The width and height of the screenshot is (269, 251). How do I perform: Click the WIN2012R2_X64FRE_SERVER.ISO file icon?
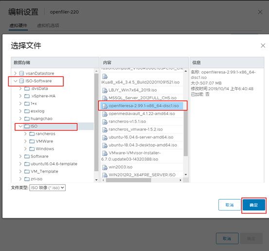click(105, 175)
